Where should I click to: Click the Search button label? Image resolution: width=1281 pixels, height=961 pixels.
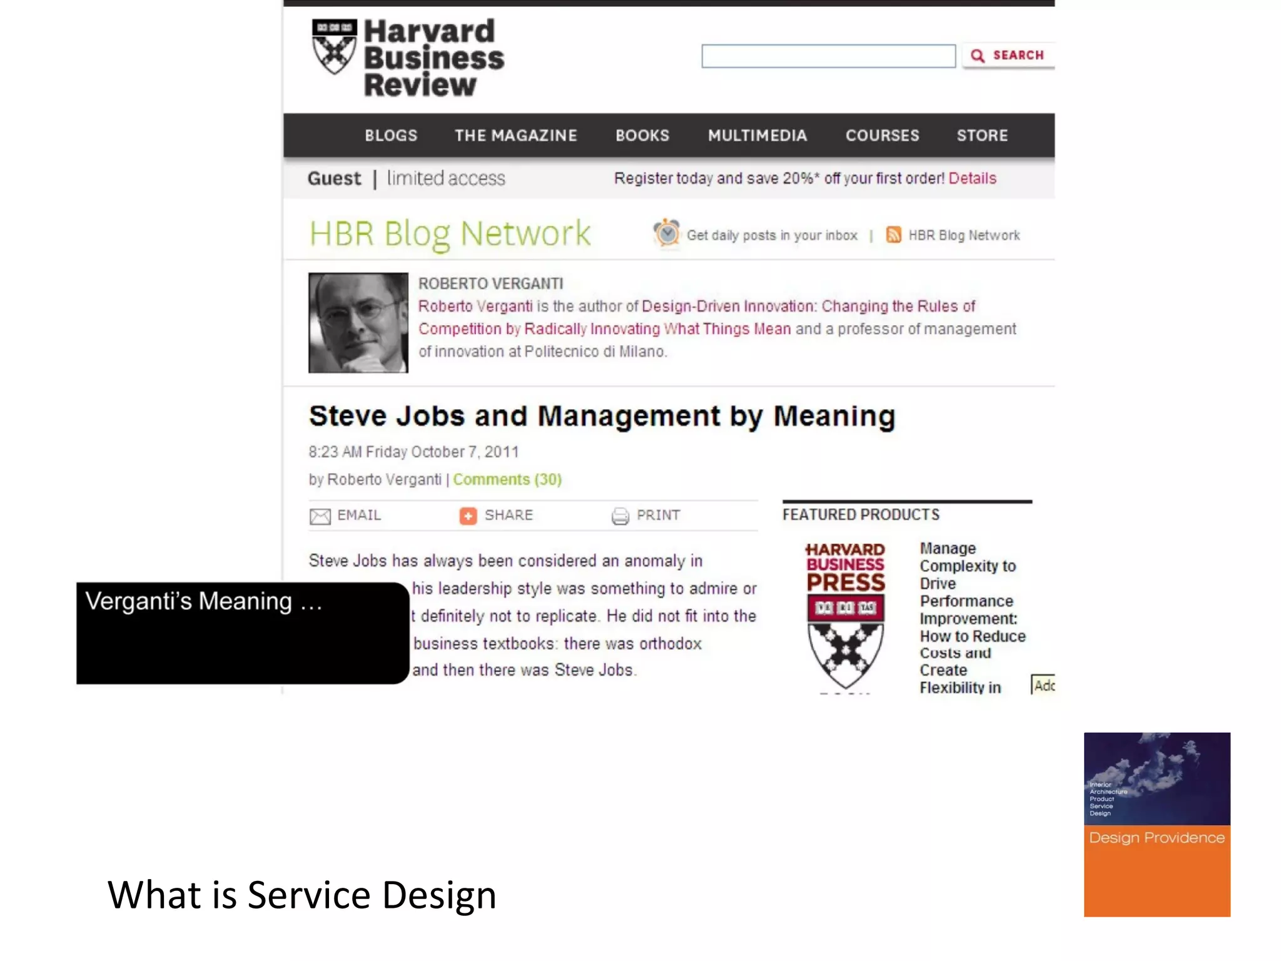point(1018,56)
